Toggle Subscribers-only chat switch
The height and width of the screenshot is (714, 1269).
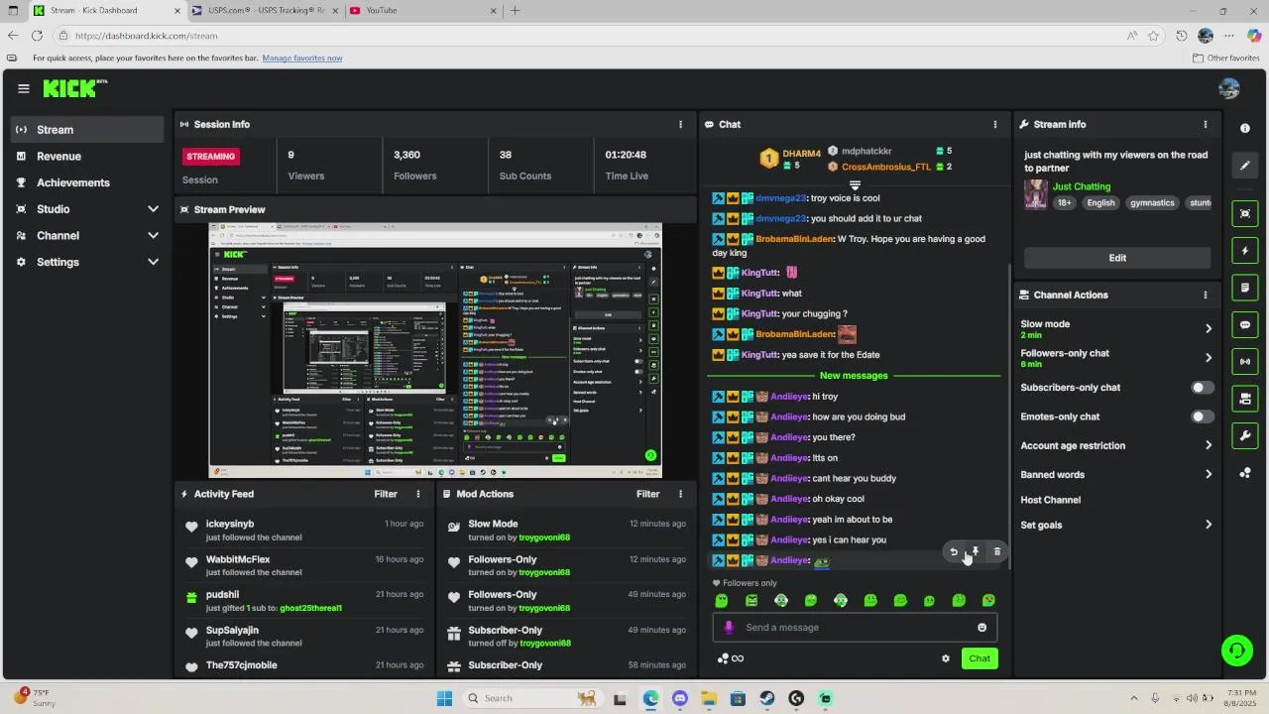[1202, 388]
